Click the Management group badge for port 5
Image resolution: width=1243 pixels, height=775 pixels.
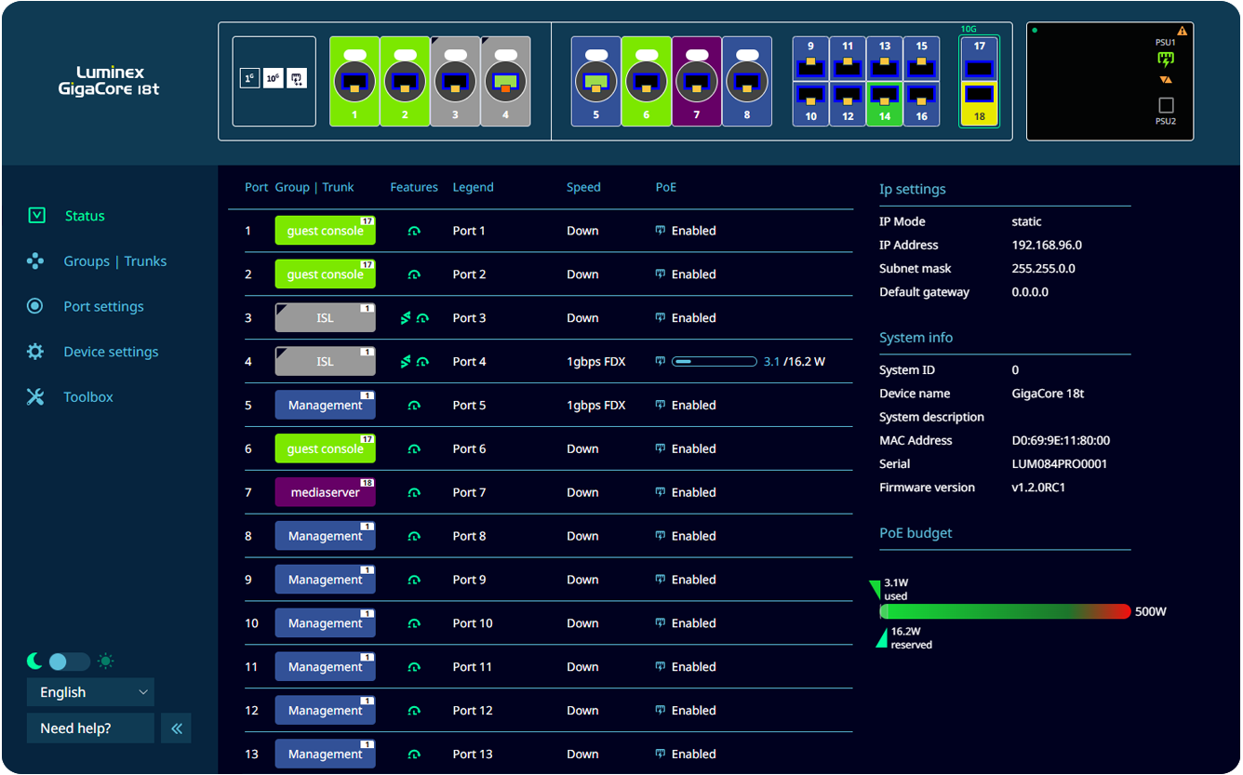coord(325,406)
